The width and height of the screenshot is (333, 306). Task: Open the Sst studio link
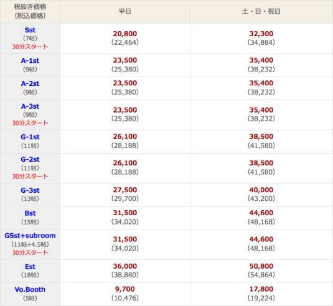click(x=30, y=30)
